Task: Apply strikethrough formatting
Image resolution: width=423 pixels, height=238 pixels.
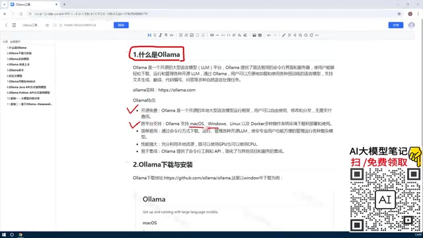Action: 166,35
